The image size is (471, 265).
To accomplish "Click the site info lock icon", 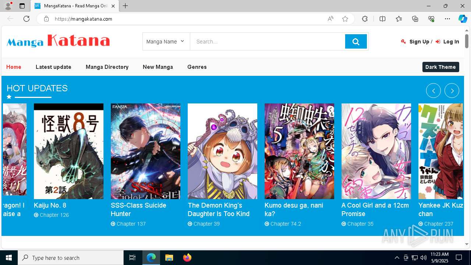I will coord(46,19).
